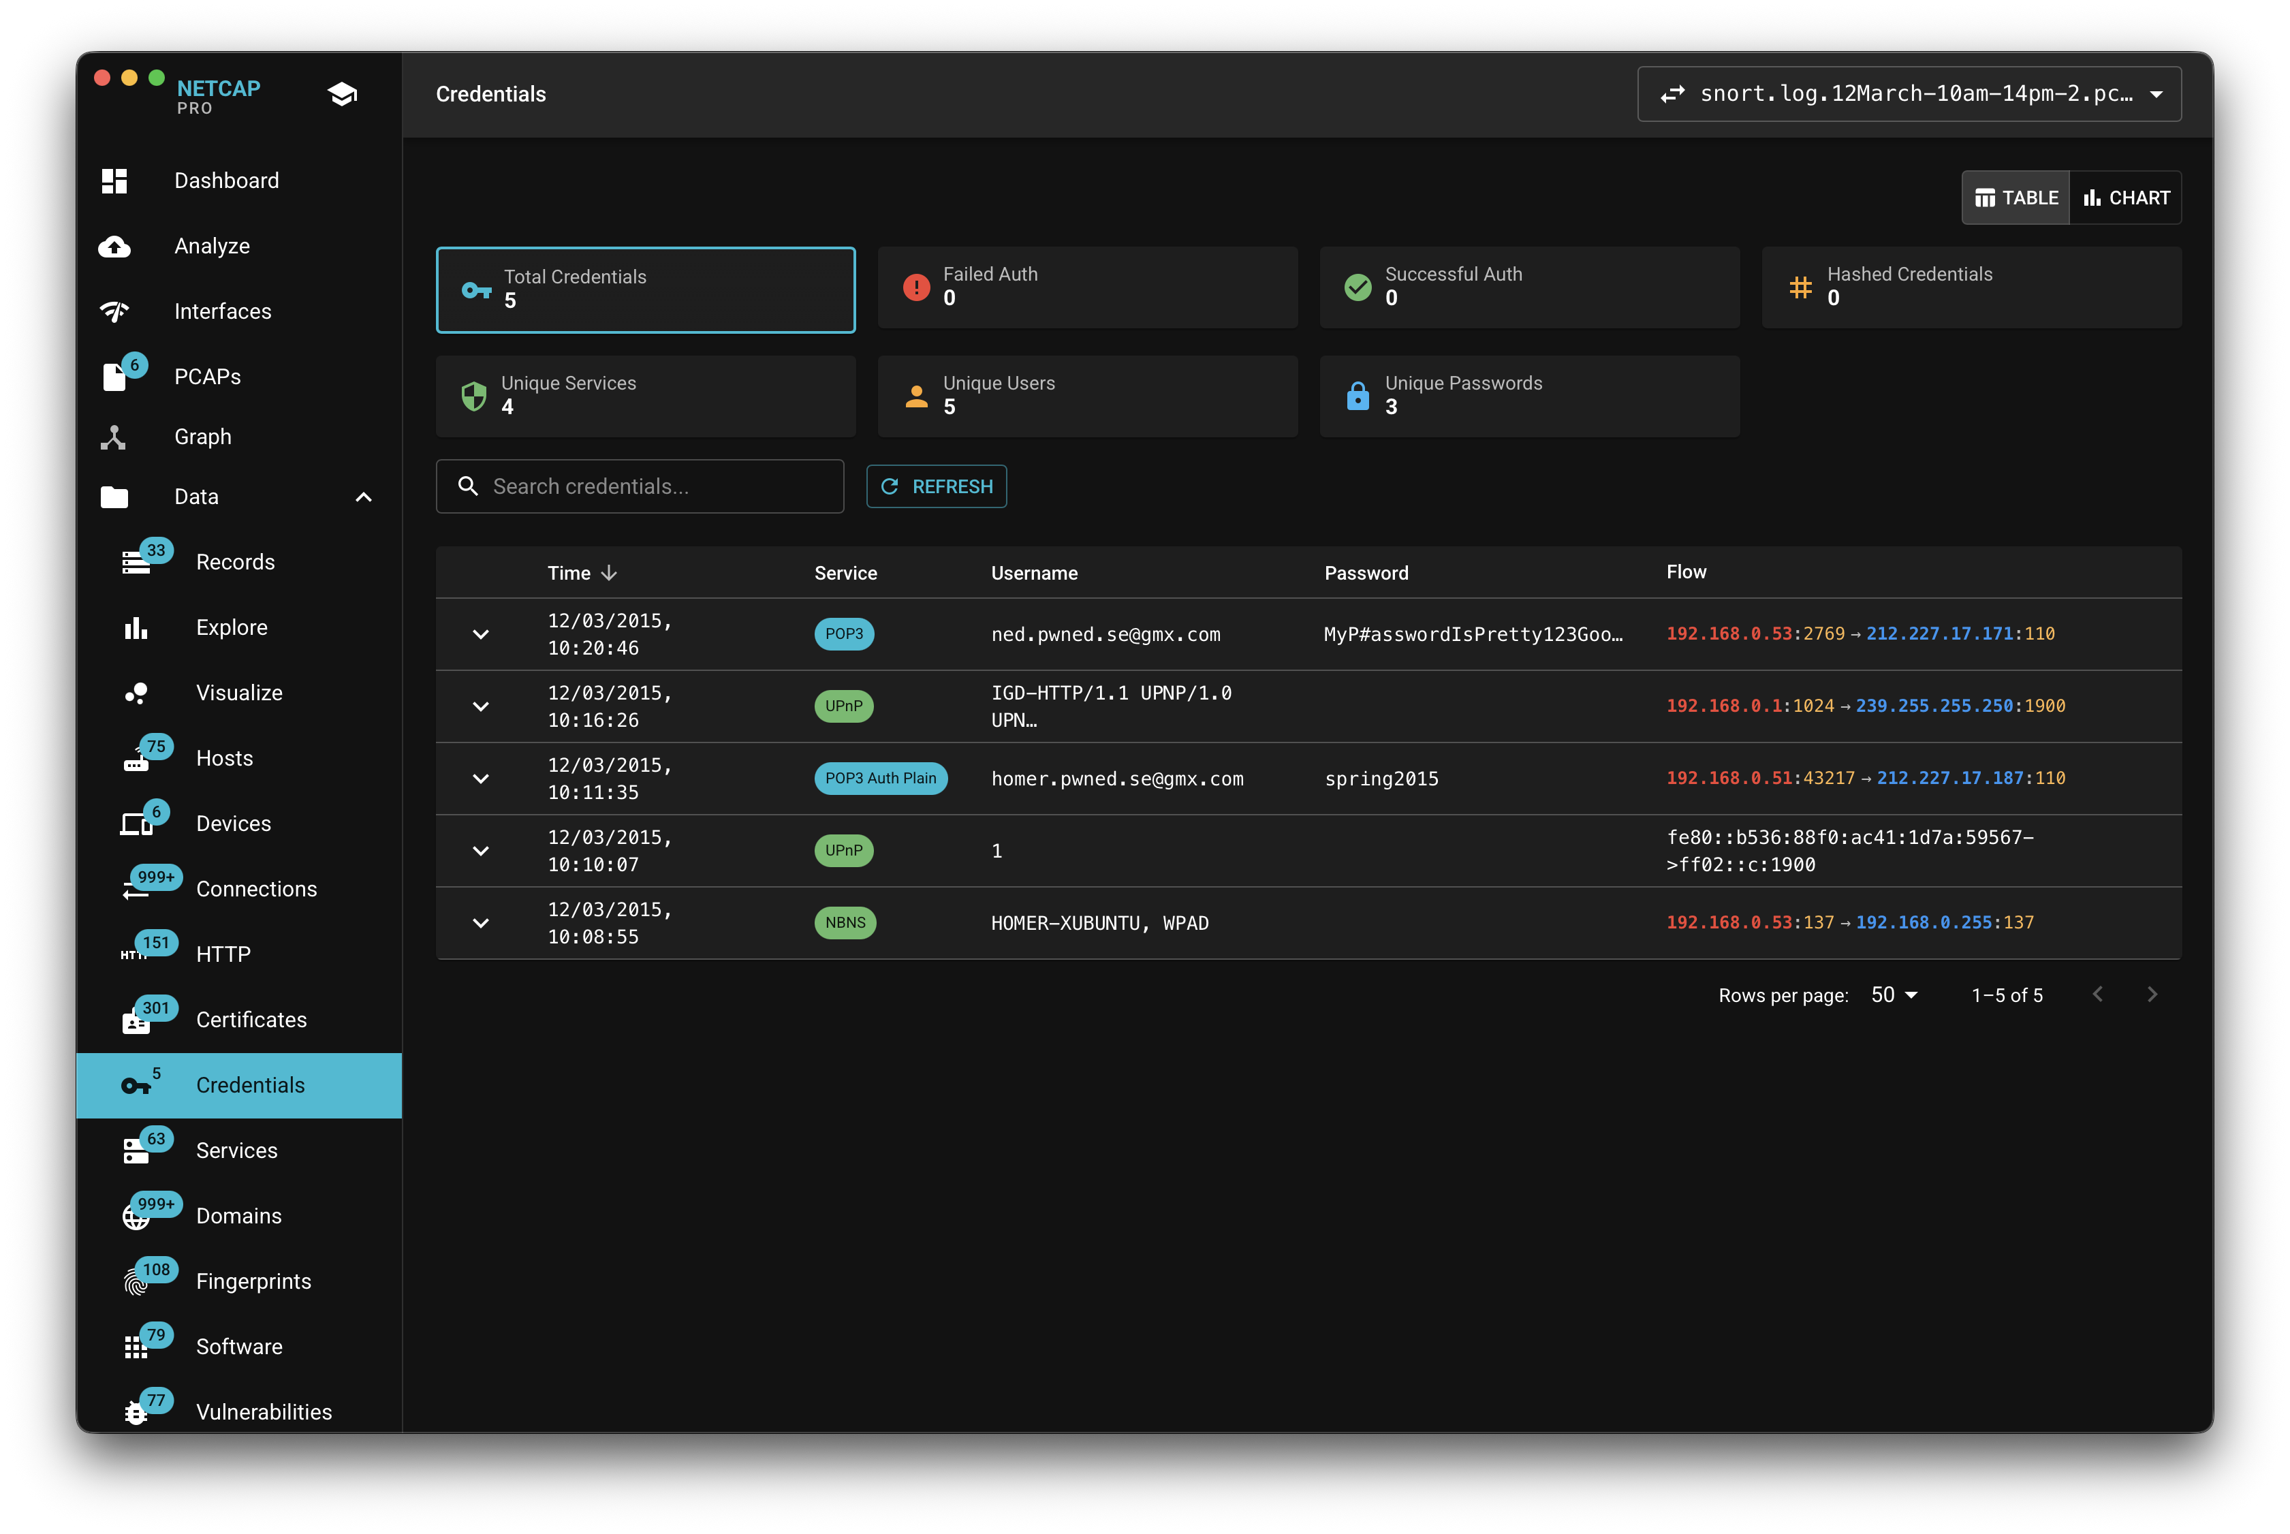Click the PCAPs file icon
The width and height of the screenshot is (2290, 1534).
114,377
